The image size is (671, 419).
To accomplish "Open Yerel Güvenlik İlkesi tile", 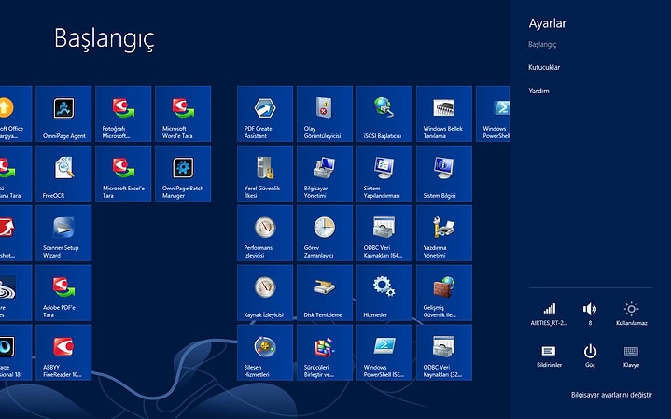I will pyautogui.click(x=265, y=174).
